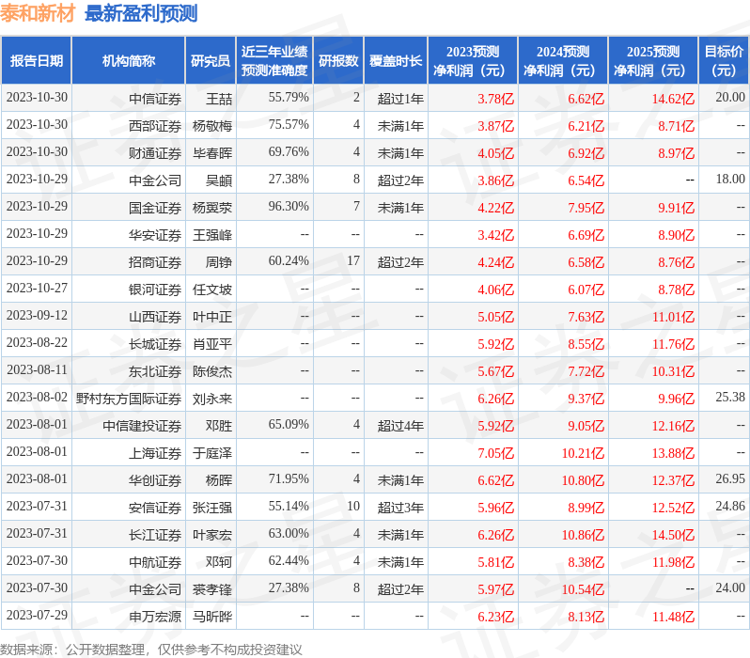Click the 25.38 target price value
This screenshot has height=658, width=750.
pyautogui.click(x=730, y=398)
